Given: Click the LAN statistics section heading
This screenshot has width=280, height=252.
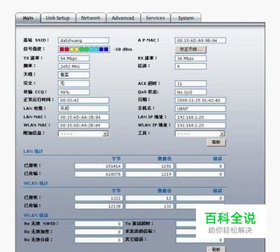Looking at the screenshot, I should [x=33, y=151].
